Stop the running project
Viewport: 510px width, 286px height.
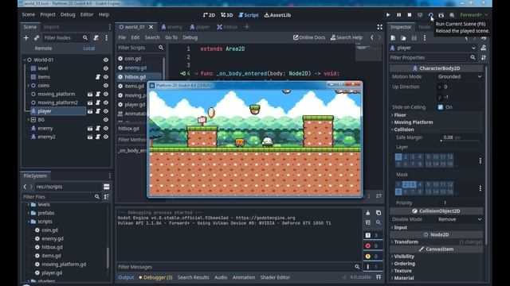click(410, 15)
